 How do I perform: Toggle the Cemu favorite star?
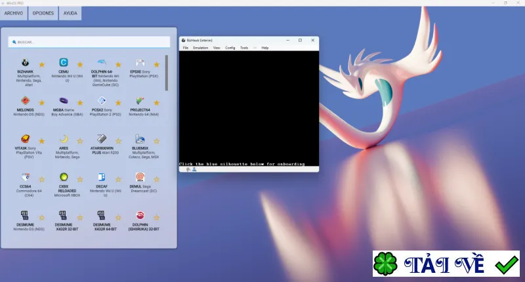point(80,64)
